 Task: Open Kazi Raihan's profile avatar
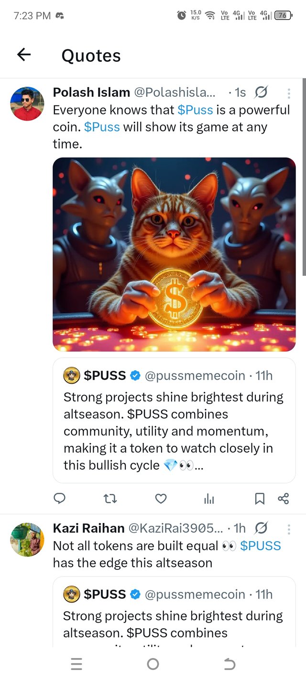click(27, 540)
